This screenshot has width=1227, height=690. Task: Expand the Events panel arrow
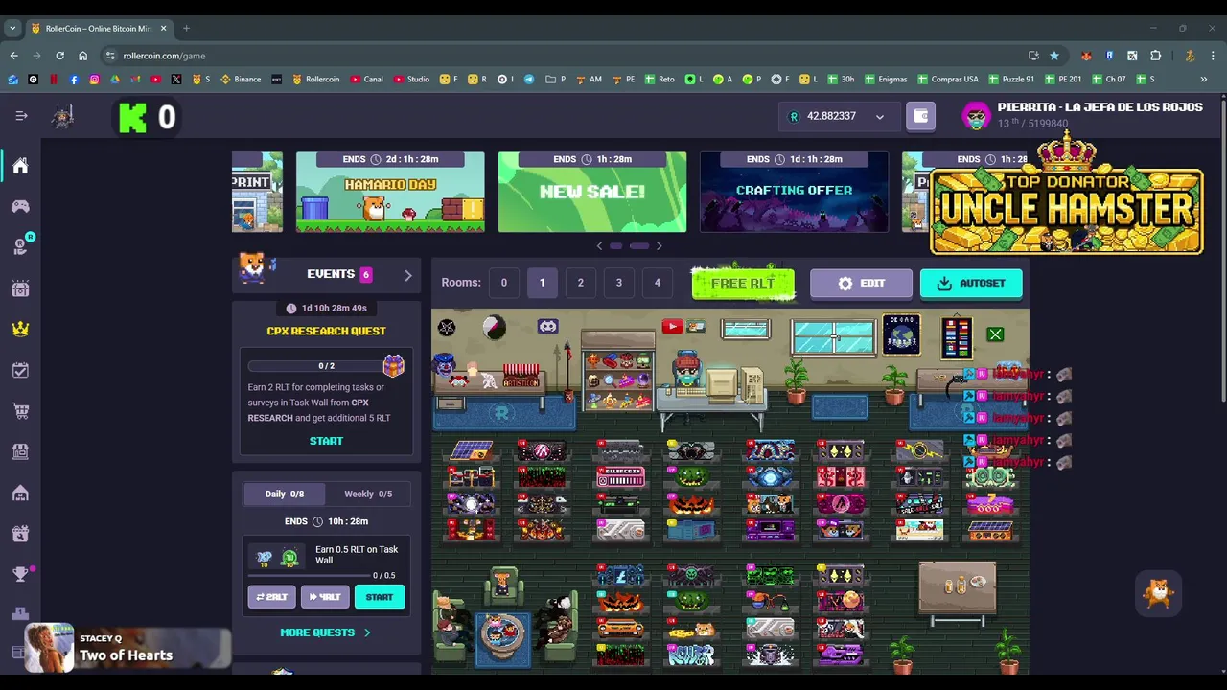coord(407,275)
